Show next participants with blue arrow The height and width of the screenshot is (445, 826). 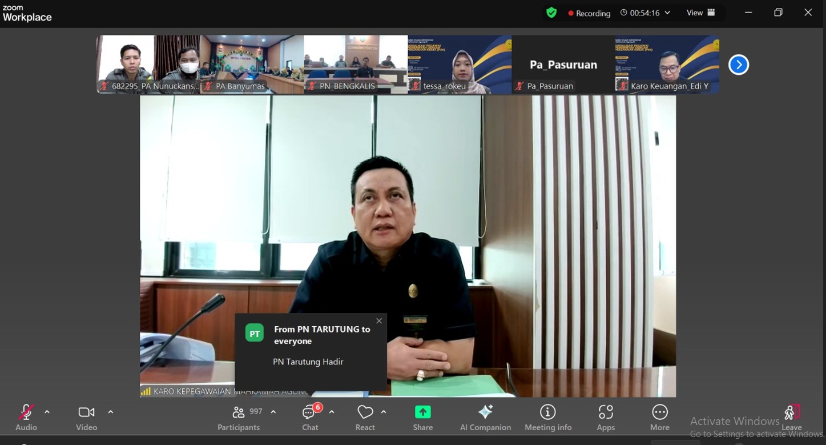[x=738, y=65]
